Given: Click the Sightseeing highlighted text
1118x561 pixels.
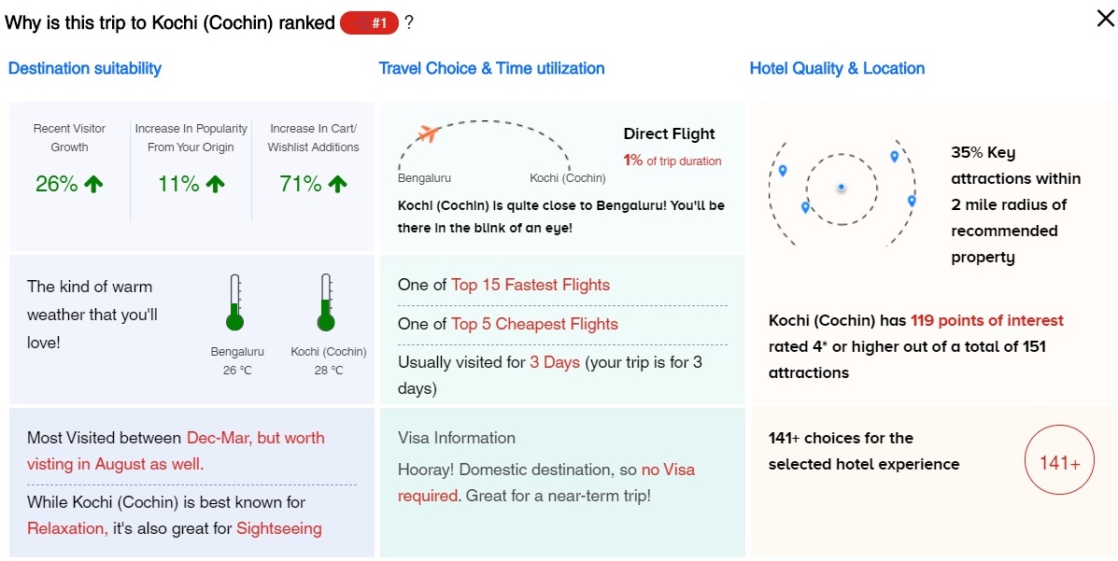Looking at the screenshot, I should point(278,529).
